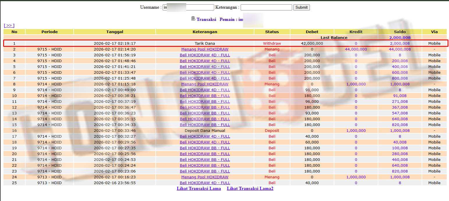Select the highlighted Tarik Dana withdraw row
Image resolution: width=449 pixels, height=201 pixels.
[205, 44]
